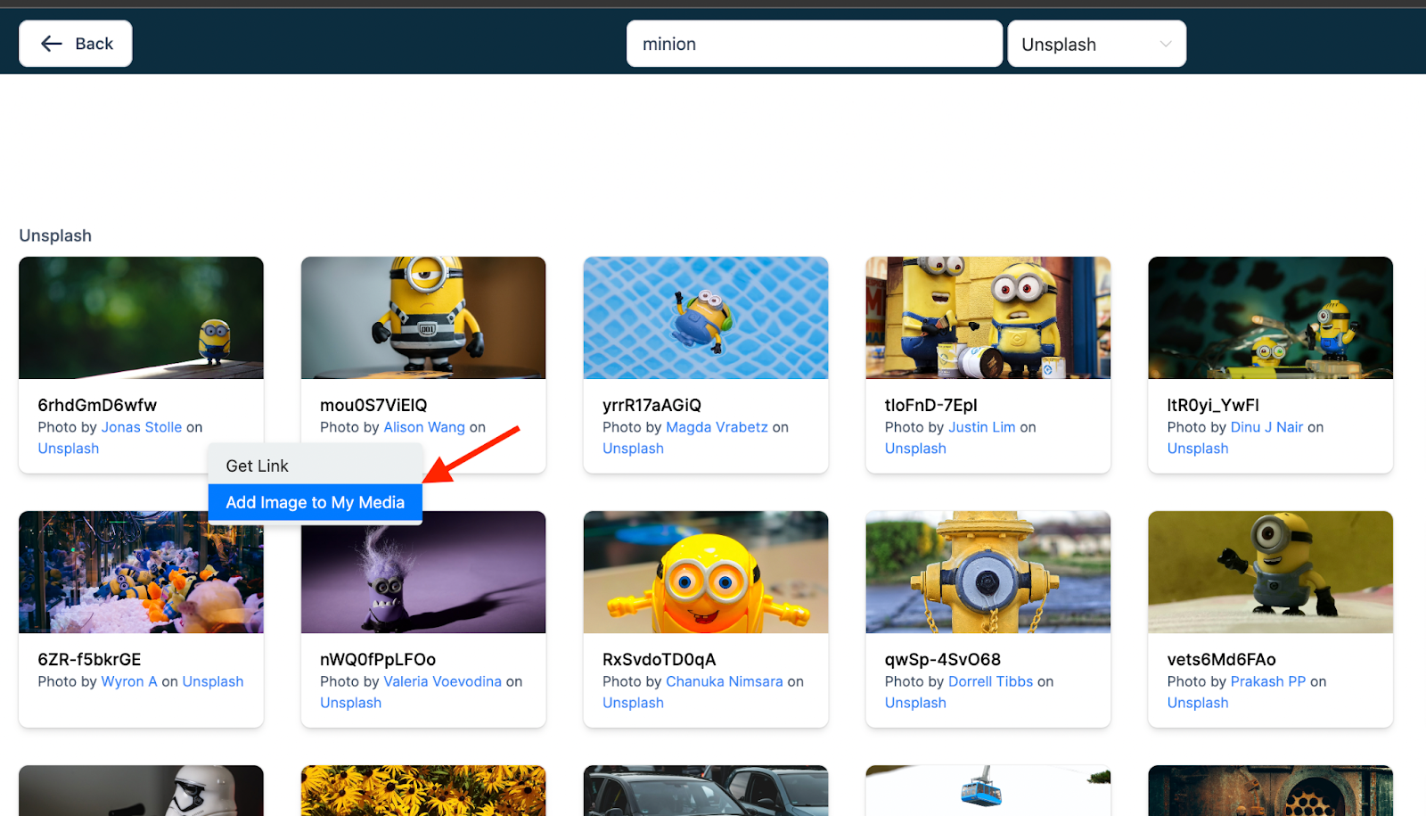
Task: Open photographer Jonas Stolle's profile link
Action: click(x=141, y=426)
